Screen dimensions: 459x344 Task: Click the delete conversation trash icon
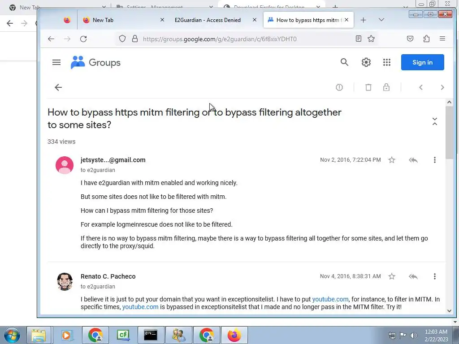368,87
